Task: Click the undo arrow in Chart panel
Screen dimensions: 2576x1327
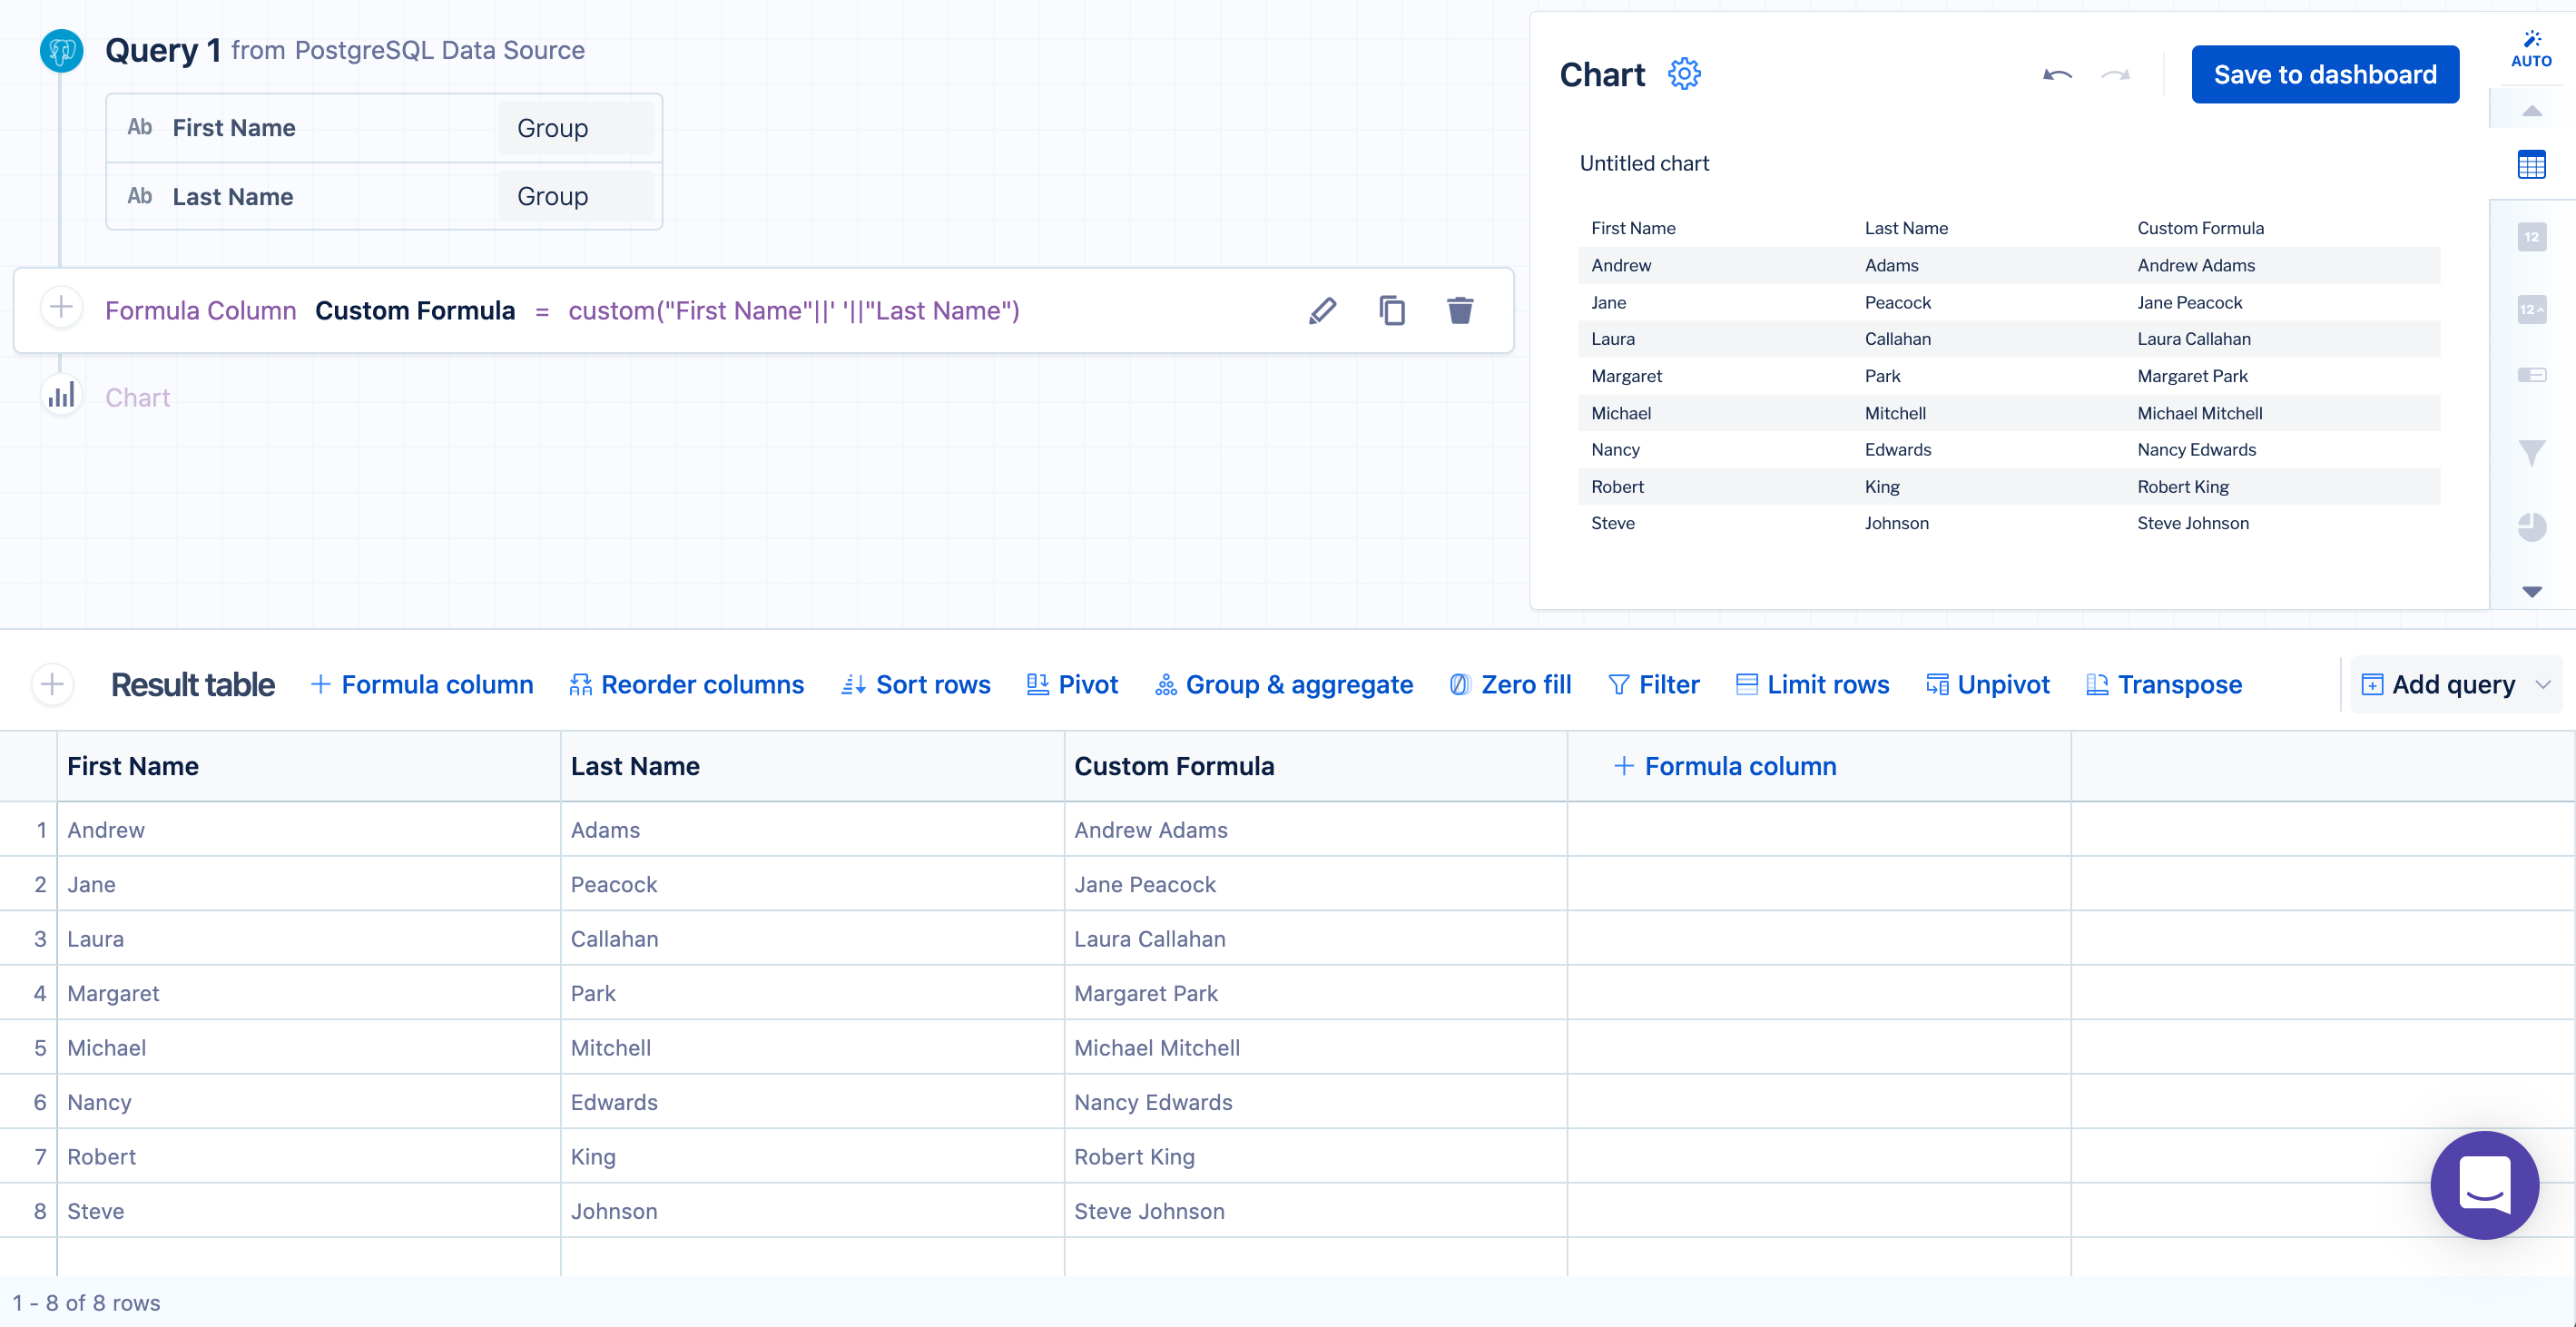Action: (x=2057, y=75)
